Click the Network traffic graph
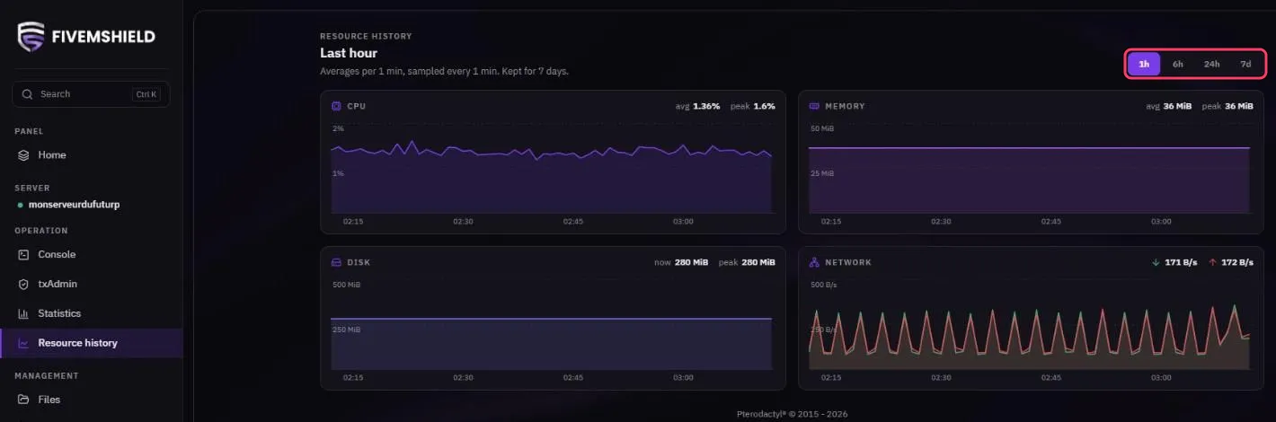Image resolution: width=1276 pixels, height=422 pixels. click(1029, 326)
